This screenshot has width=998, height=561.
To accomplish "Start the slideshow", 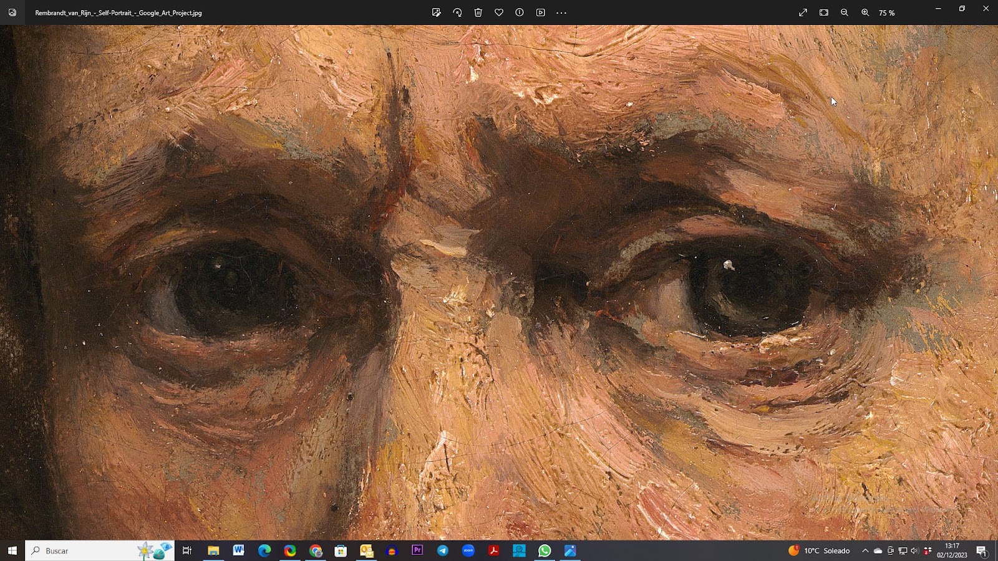I will 541,12.
